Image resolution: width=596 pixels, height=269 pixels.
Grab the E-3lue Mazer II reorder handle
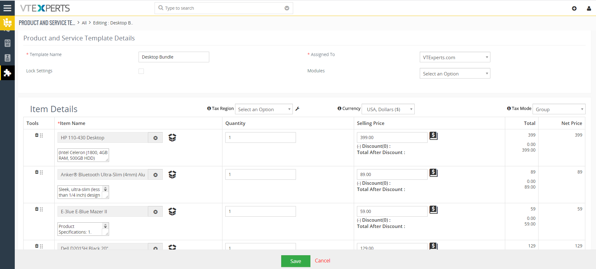click(x=41, y=209)
